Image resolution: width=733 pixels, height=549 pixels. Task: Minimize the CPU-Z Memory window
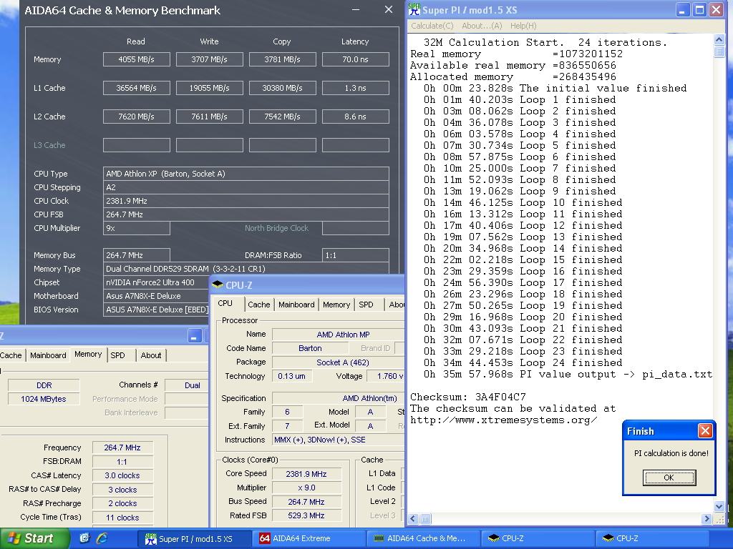(195, 336)
